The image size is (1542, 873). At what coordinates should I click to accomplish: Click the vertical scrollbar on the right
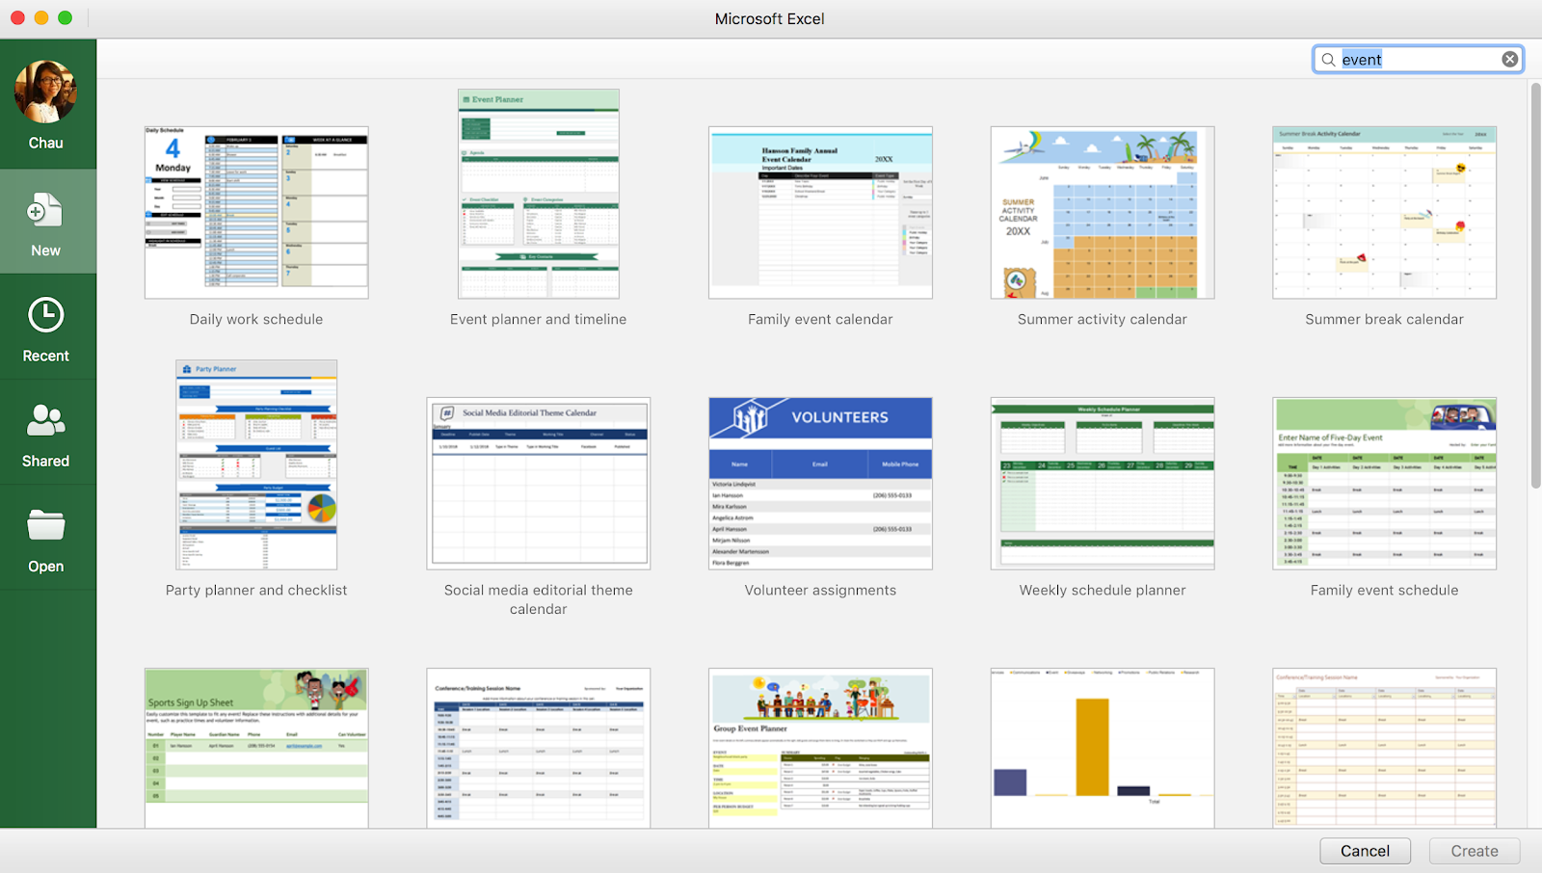(x=1535, y=285)
